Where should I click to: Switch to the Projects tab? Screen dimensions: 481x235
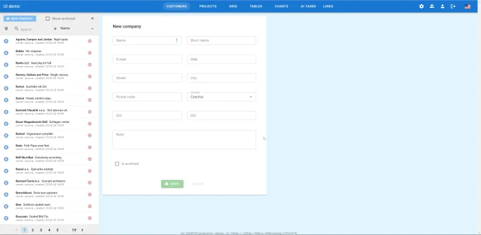(208, 6)
